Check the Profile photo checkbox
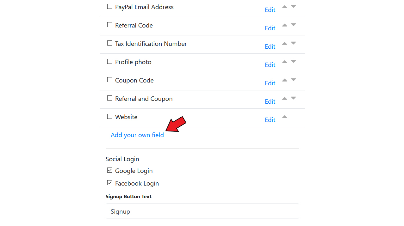The height and width of the screenshot is (226, 404). click(x=110, y=61)
